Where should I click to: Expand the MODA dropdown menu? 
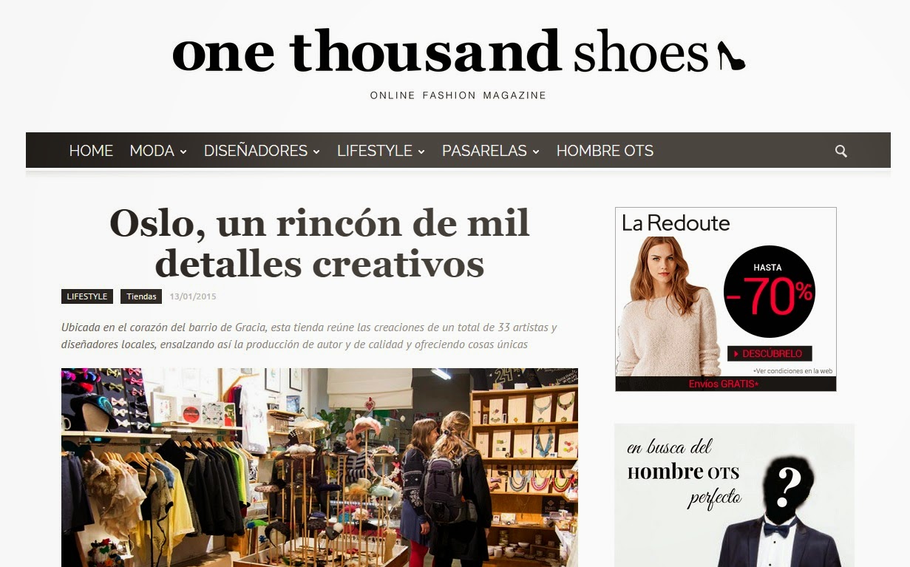tap(158, 151)
